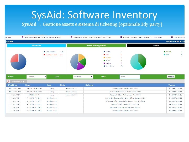Expand the Type dropdown set to Software
This screenshot has height=142, width=189.
click(83, 77)
